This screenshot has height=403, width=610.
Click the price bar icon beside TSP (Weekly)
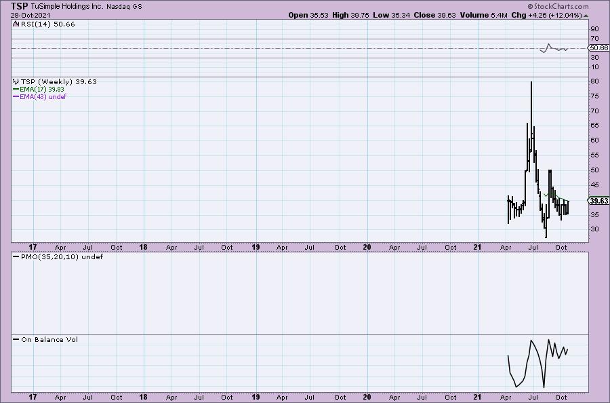[16, 81]
